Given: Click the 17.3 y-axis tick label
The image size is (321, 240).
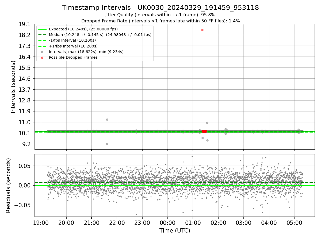Looking at the screenshot, I should point(25,46).
